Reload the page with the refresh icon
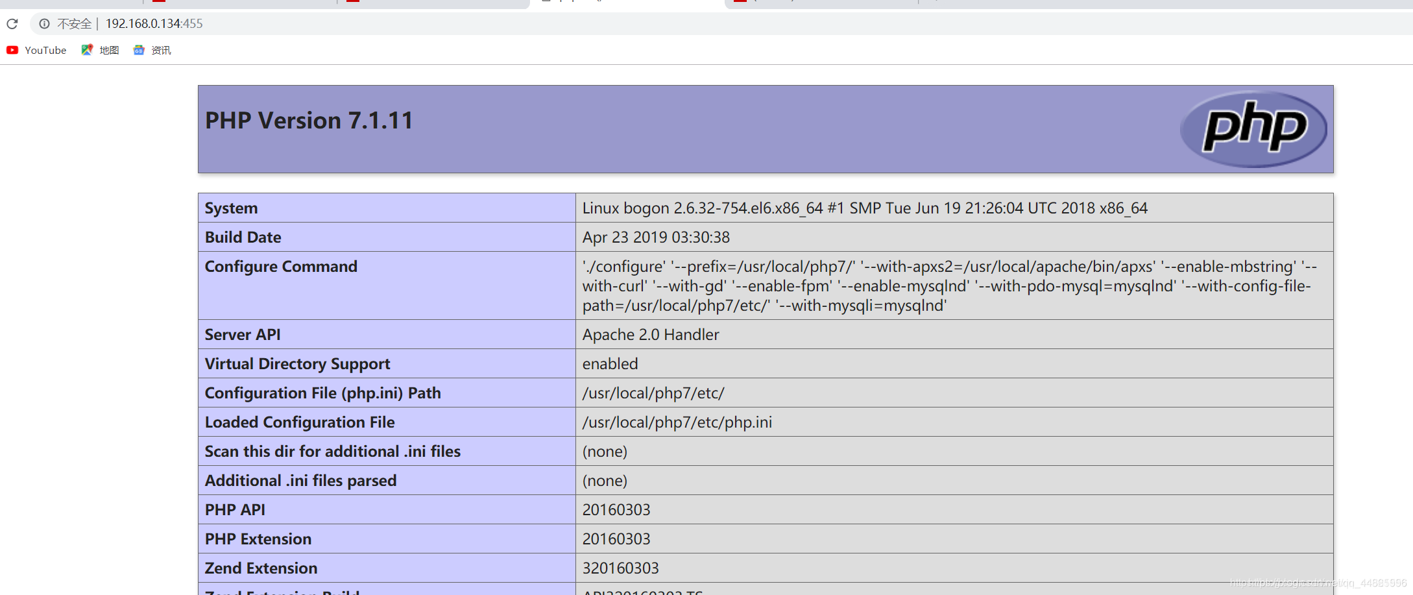 12,24
